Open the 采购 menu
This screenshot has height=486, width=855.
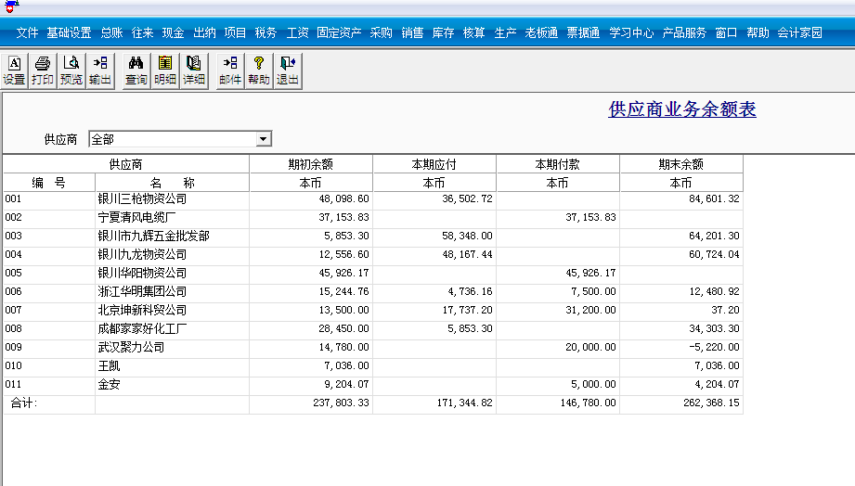pyautogui.click(x=381, y=32)
